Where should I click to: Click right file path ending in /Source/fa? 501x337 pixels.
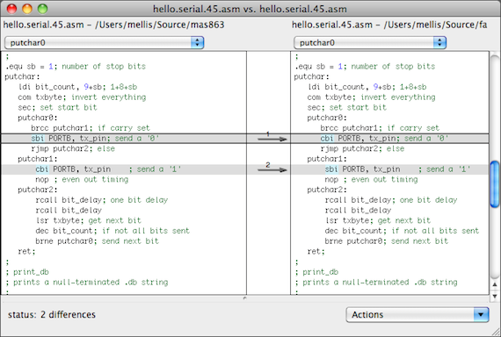(x=389, y=25)
